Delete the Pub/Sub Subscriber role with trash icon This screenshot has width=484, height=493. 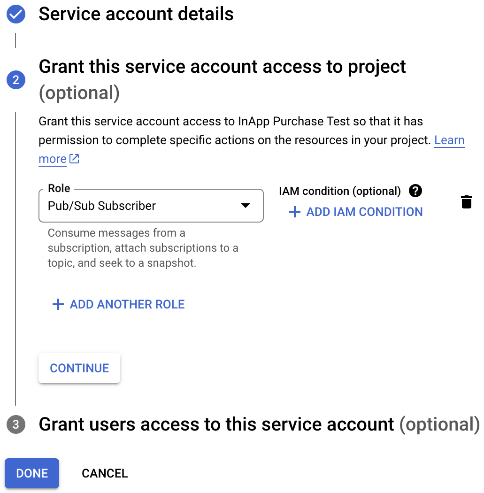click(466, 202)
